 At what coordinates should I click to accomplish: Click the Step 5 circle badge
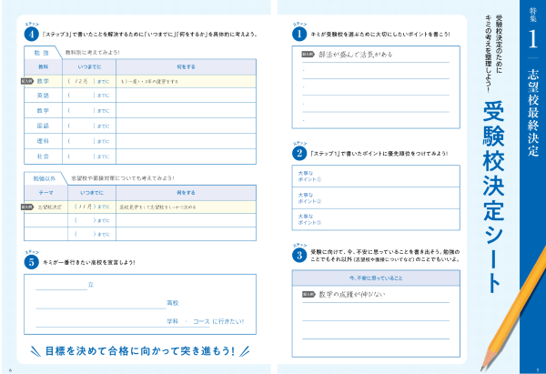[30, 264]
